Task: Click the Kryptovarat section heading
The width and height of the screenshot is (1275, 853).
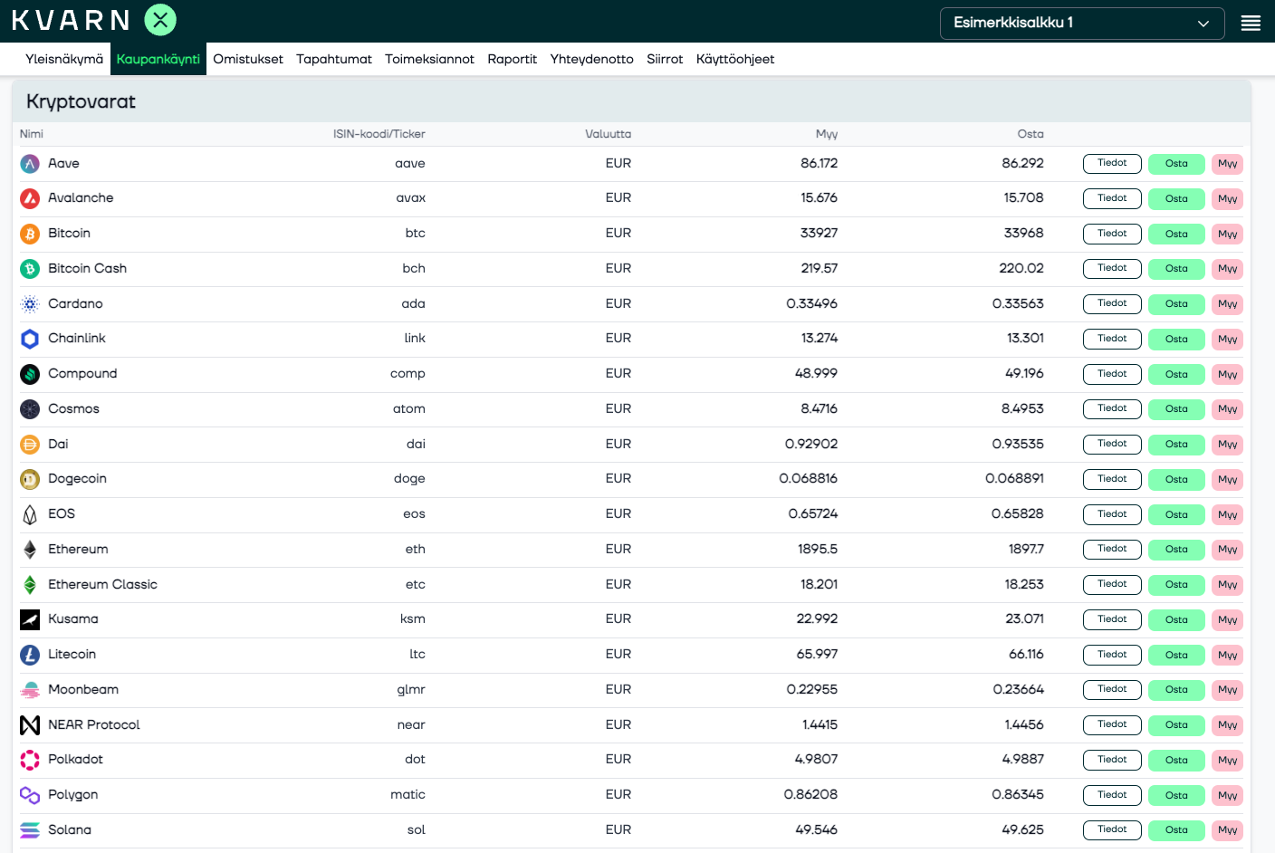Action: tap(81, 101)
